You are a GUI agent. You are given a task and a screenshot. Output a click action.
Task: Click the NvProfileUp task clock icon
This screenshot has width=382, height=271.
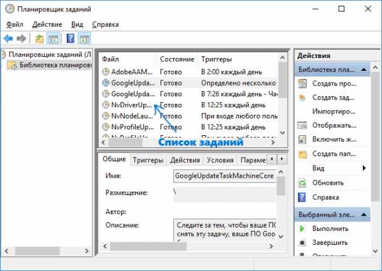click(106, 127)
